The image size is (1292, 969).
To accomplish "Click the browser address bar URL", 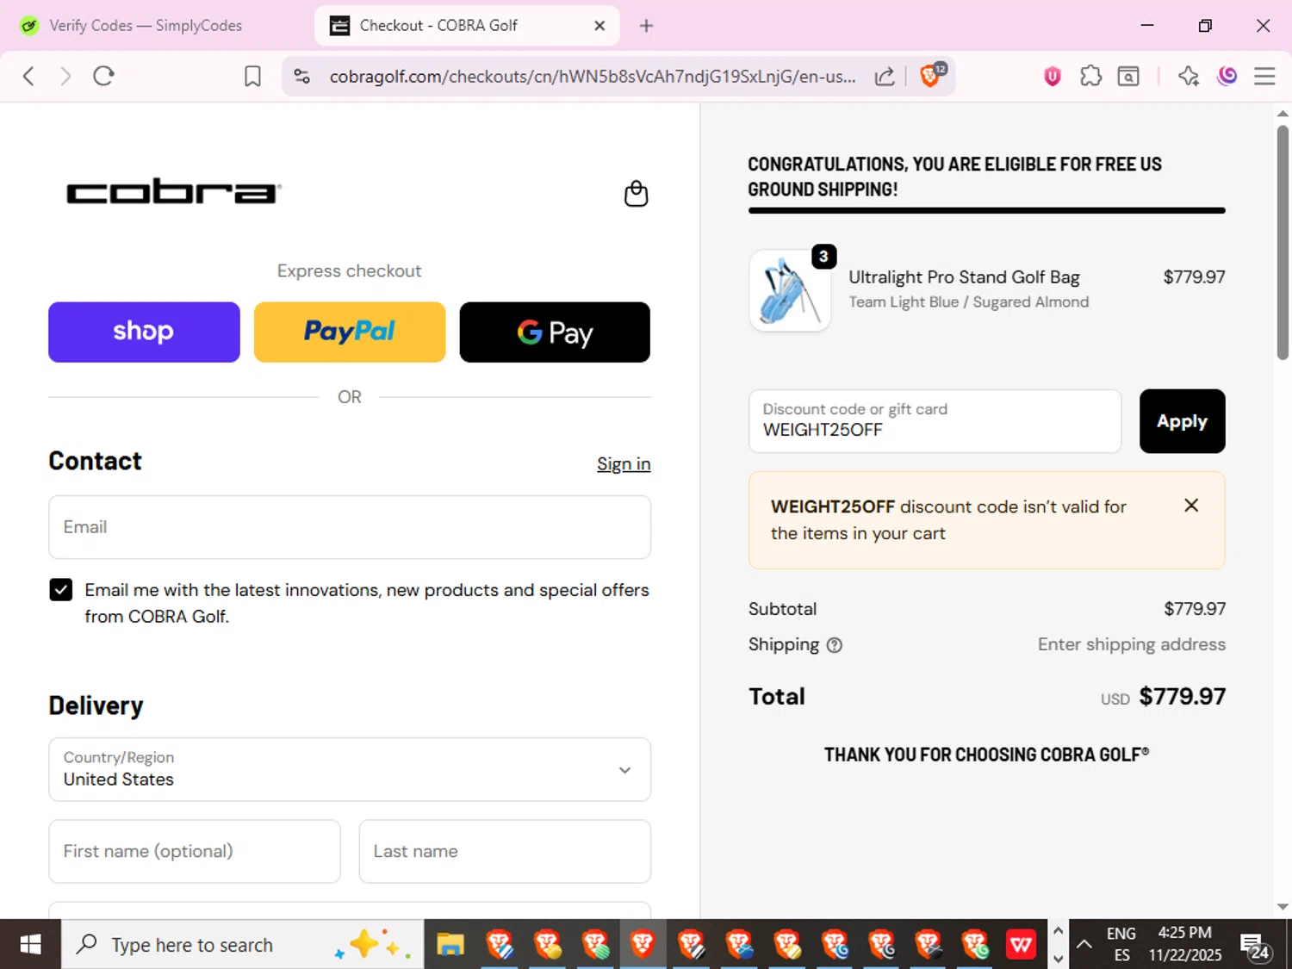I will (x=593, y=77).
